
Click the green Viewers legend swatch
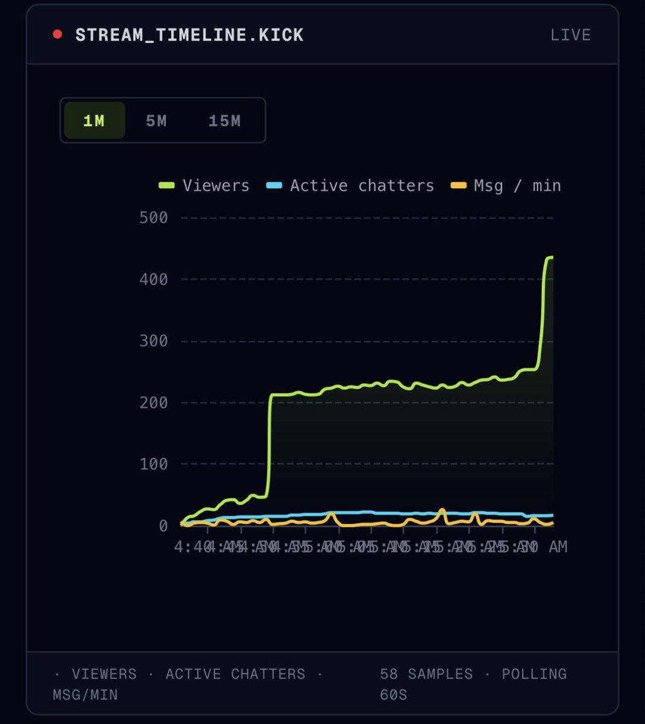tap(166, 186)
